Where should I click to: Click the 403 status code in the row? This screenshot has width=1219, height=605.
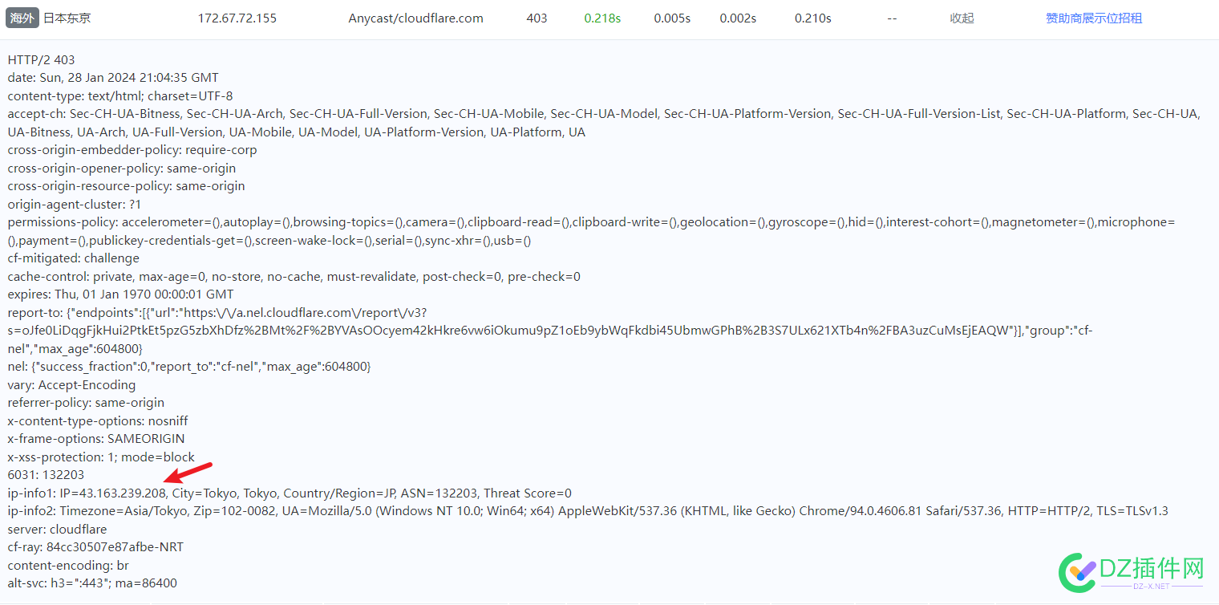pyautogui.click(x=537, y=18)
